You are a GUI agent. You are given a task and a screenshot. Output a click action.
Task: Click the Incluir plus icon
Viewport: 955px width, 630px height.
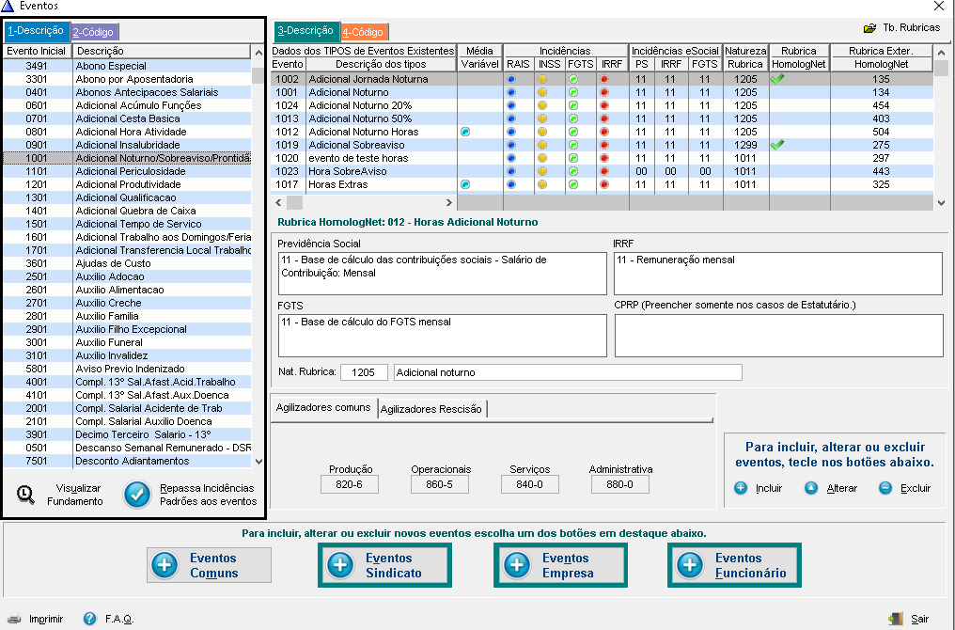741,488
